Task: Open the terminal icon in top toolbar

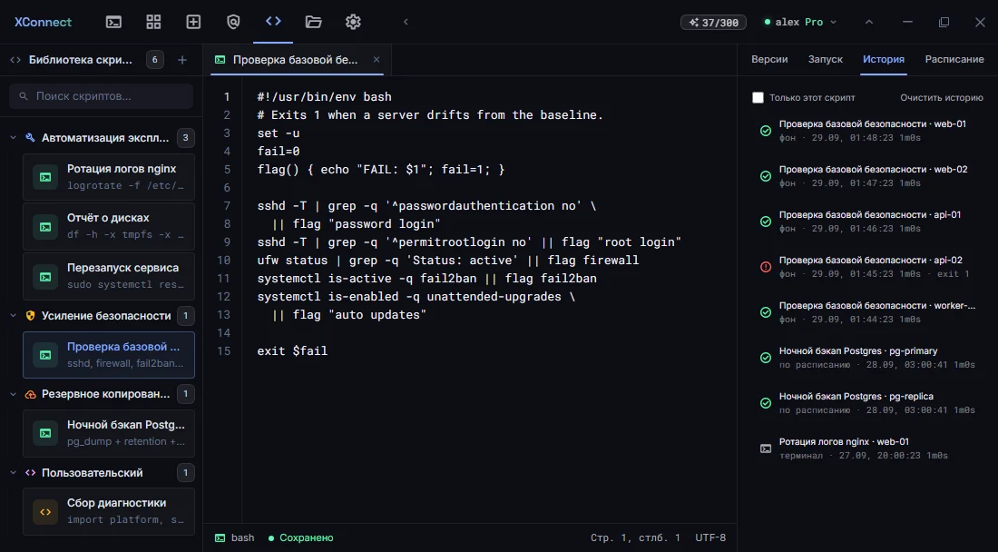Action: tap(113, 23)
